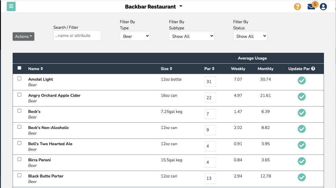Open the Filter By Subtype dropdown

click(x=191, y=36)
